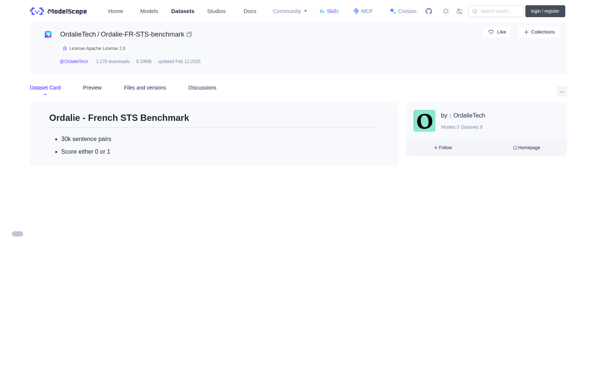Click the @OrdalieTech link
The width and height of the screenshot is (597, 373).
pyautogui.click(x=74, y=62)
